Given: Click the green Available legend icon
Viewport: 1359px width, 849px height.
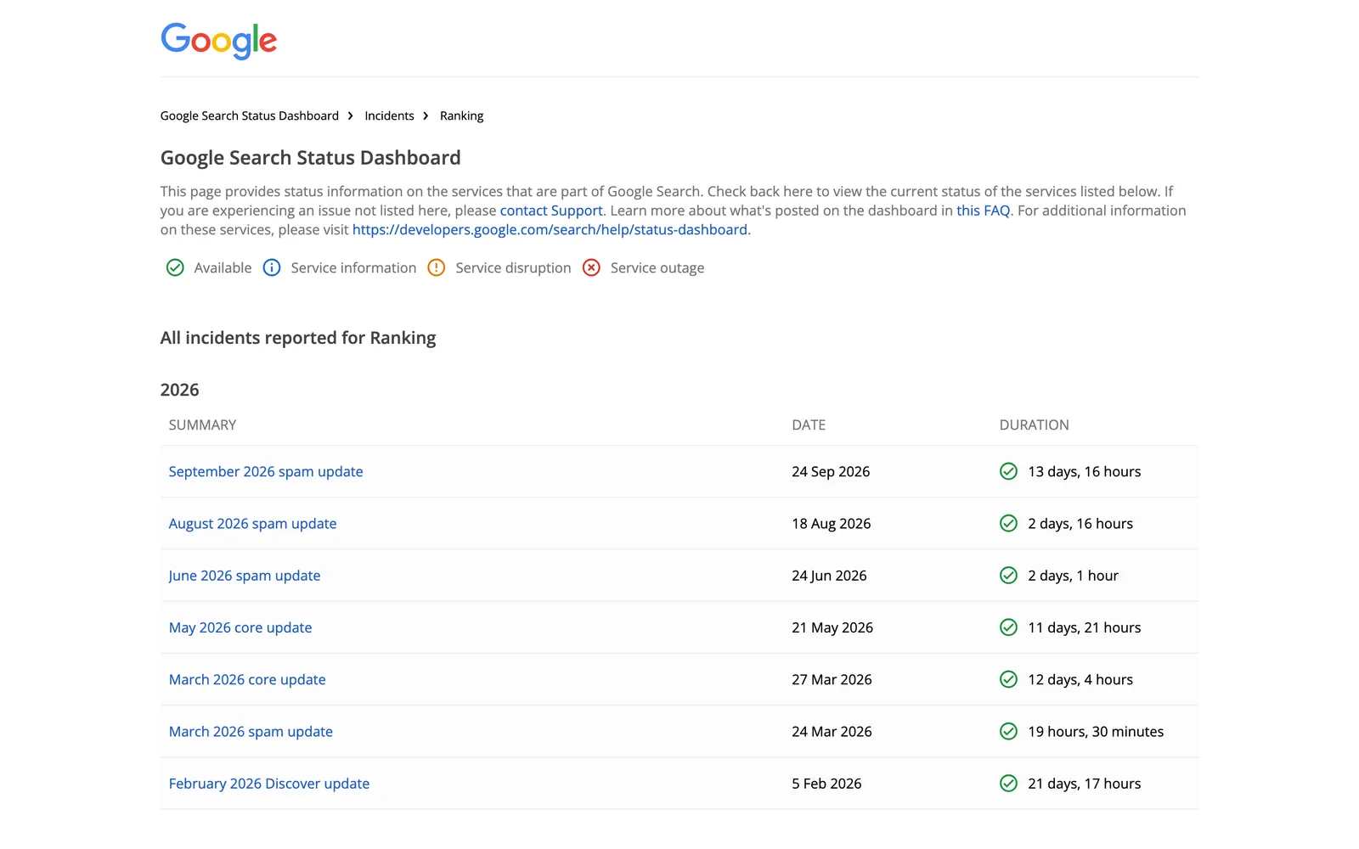Looking at the screenshot, I should click(175, 267).
